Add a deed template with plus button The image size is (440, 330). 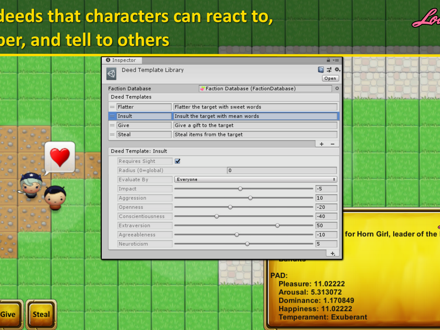(x=322, y=144)
